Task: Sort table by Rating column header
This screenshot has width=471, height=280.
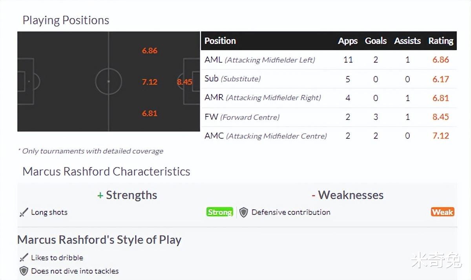Action: (441, 41)
